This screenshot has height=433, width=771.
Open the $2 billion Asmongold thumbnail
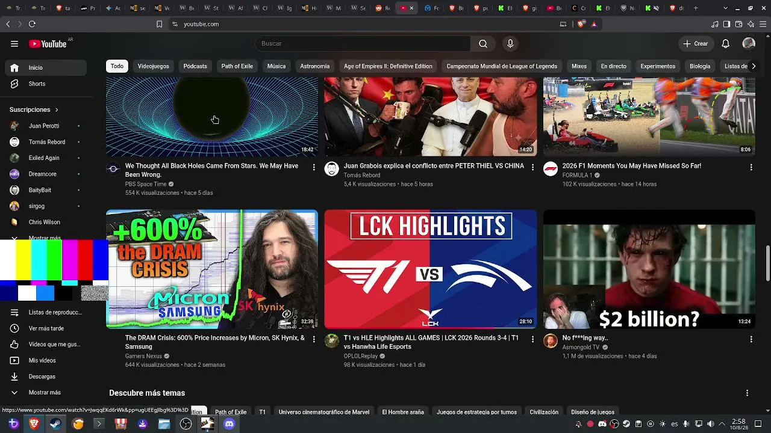click(649, 269)
